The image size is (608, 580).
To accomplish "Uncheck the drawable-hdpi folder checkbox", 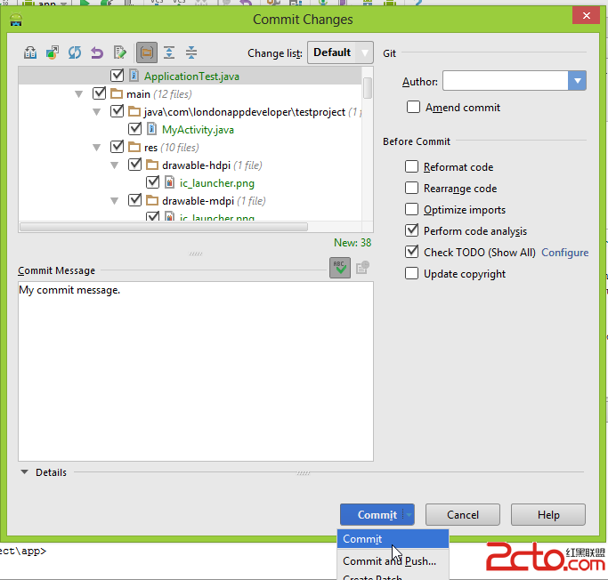I will click(134, 165).
